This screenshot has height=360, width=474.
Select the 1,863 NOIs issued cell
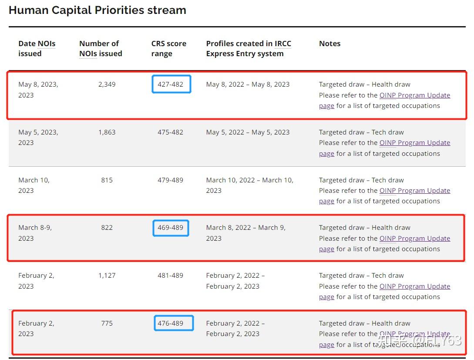(107, 132)
